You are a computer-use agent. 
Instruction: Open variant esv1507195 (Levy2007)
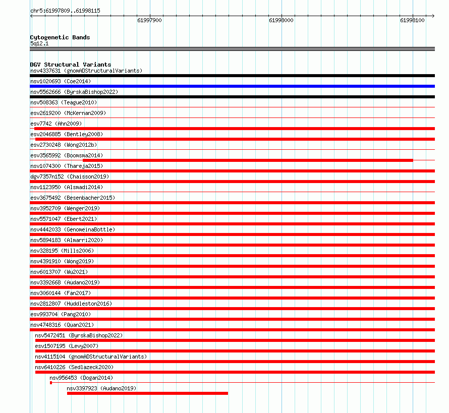tap(67, 346)
